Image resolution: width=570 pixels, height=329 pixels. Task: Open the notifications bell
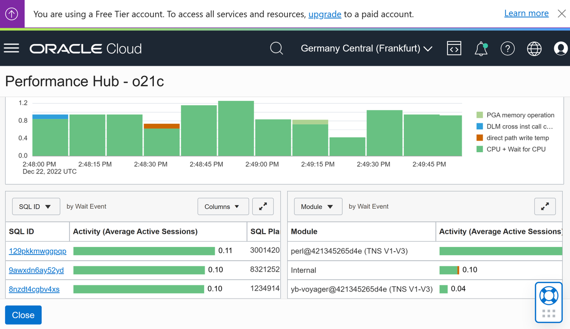click(481, 48)
